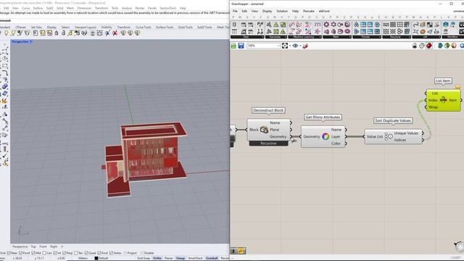This screenshot has width=464, height=261.
Task: Open the Perspective viewport title dropdown
Action: tap(31, 42)
